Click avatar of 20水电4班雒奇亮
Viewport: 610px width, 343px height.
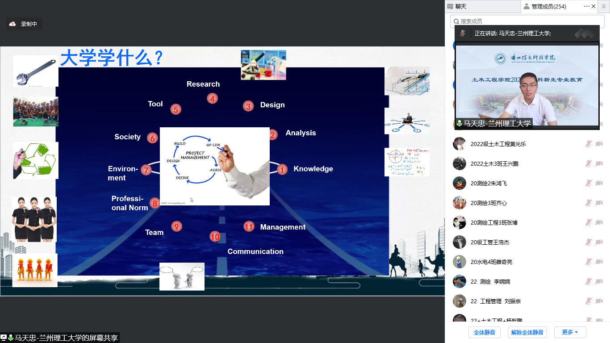460,262
